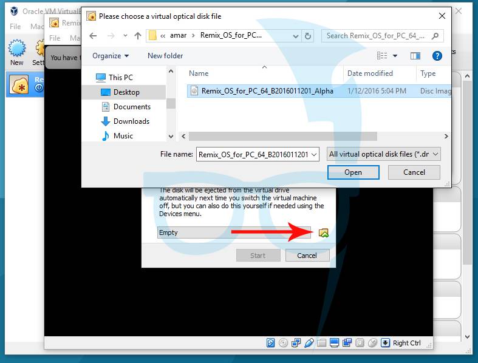Screen dimensions: 478x363
Task: Click the CPU virtualization chip indicator in status bar
Action: point(360,343)
